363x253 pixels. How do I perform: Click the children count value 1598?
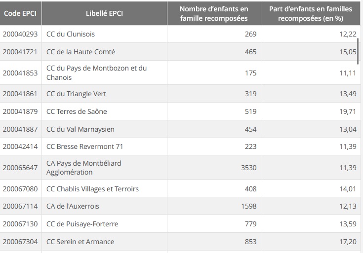pyautogui.click(x=248, y=206)
